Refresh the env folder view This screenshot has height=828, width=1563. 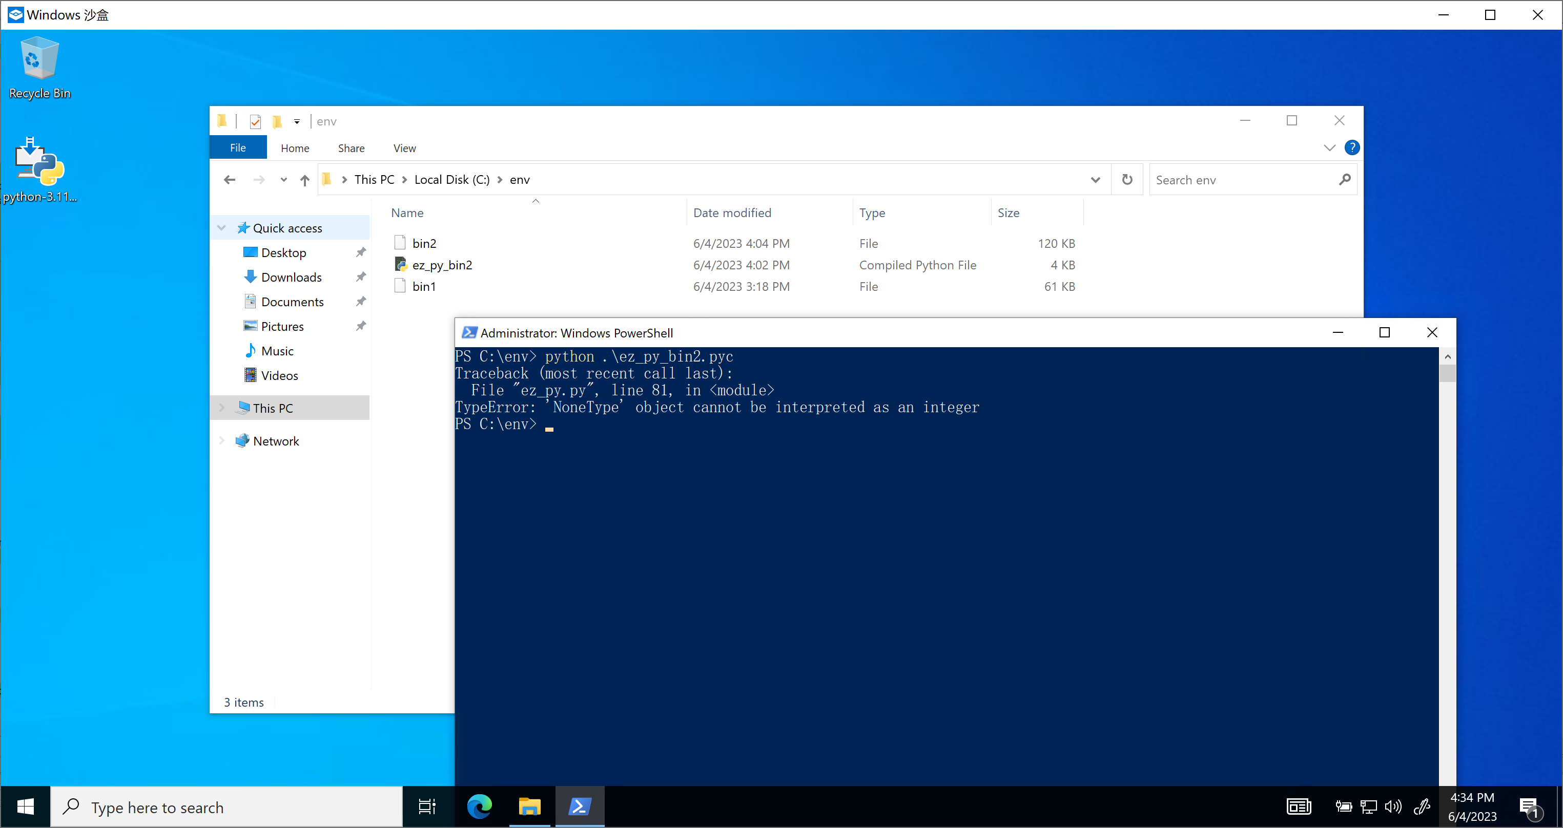coord(1127,179)
